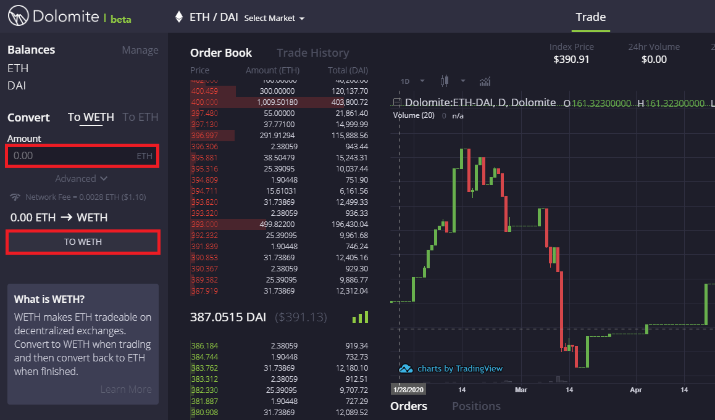Click the green depth bars icon by spread price

(x=360, y=317)
